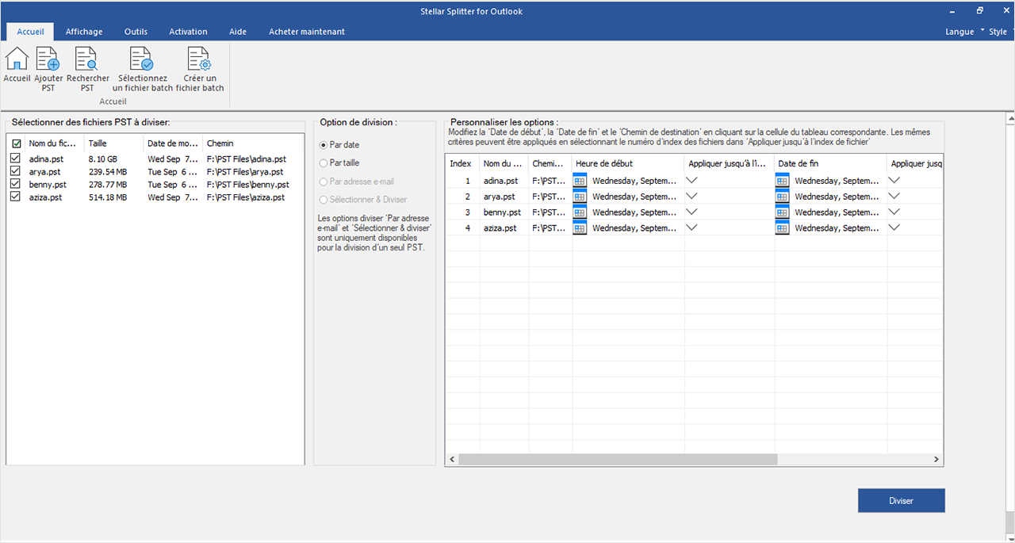Screen dimensions: 1015x543
Task: Toggle the select-all checkbox in the PST list header
Action: (17, 143)
